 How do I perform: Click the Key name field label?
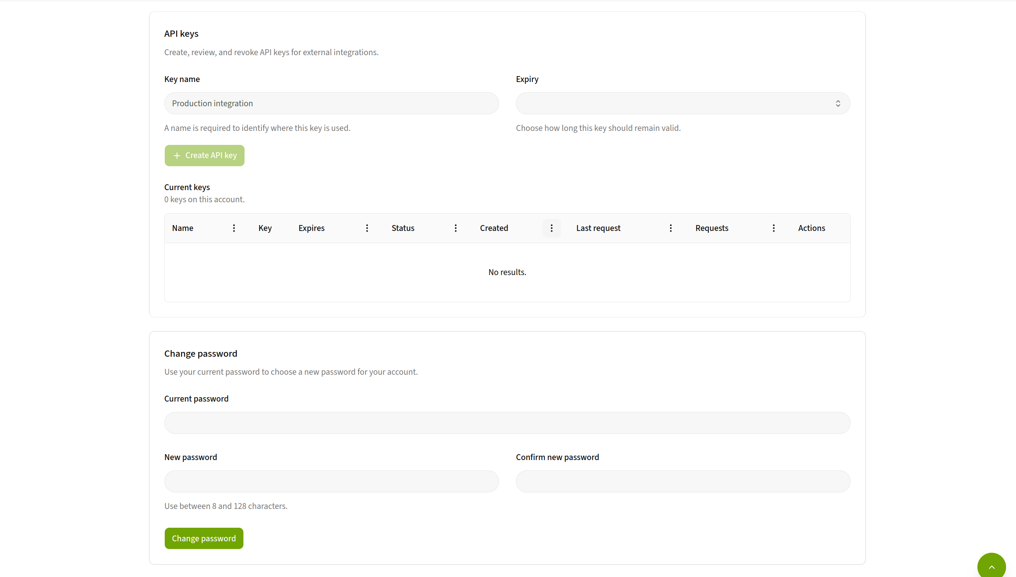click(x=182, y=79)
